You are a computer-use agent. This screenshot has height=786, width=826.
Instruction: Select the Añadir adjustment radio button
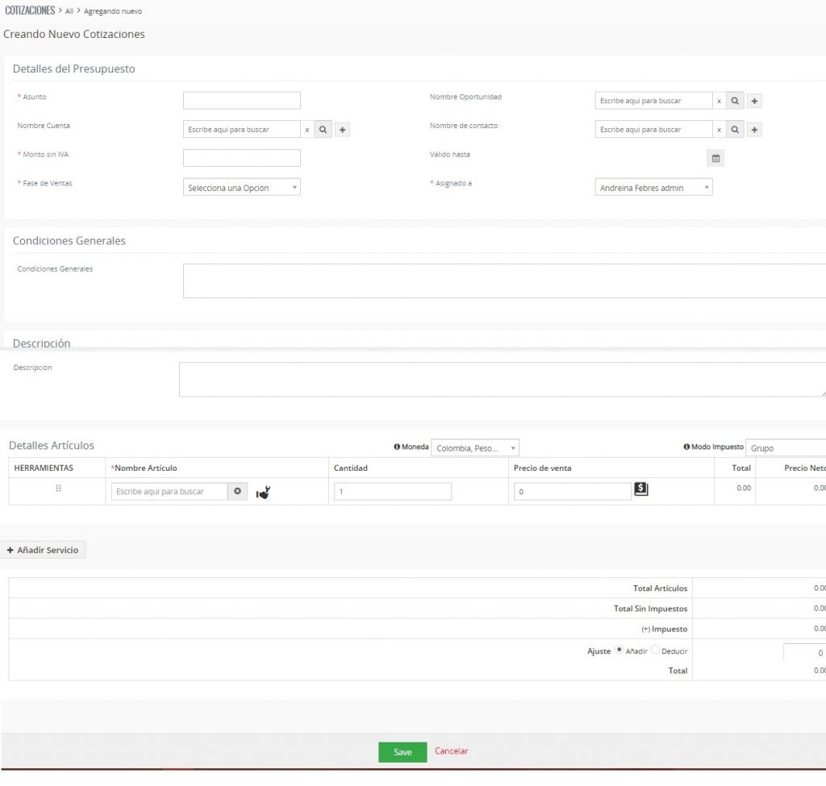pos(619,650)
